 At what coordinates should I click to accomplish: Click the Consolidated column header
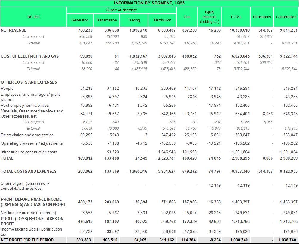[286, 17]
